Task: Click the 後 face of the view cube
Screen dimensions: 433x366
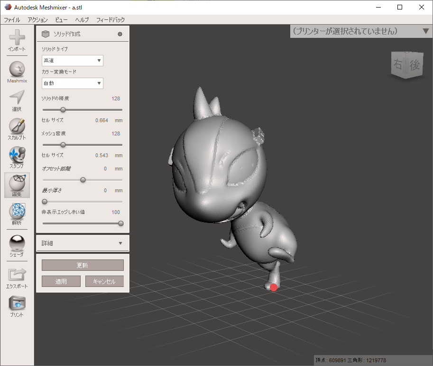Action: tap(415, 65)
